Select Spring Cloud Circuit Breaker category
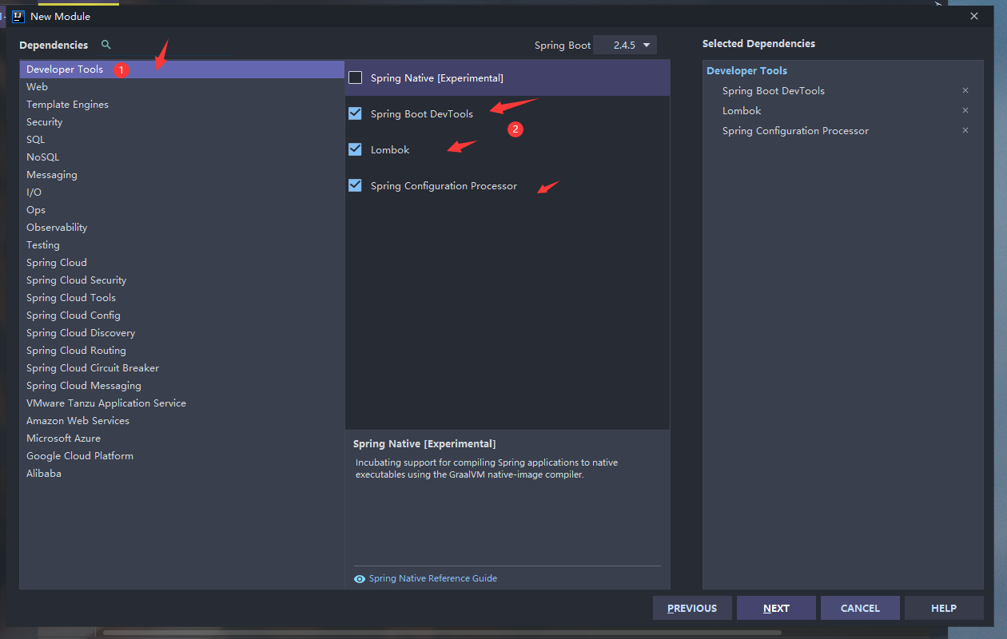 182,368
